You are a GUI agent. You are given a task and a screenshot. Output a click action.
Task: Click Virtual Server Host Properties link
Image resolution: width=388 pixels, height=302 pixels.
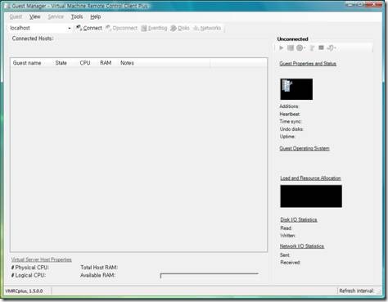(x=42, y=259)
